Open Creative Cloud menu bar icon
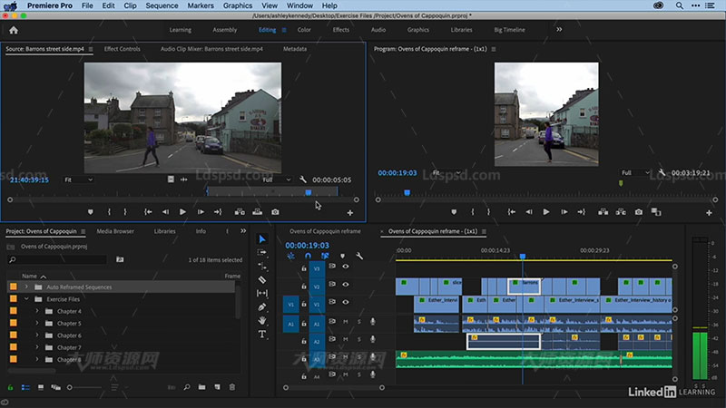Screen dimensions: 726x408 pos(659,5)
